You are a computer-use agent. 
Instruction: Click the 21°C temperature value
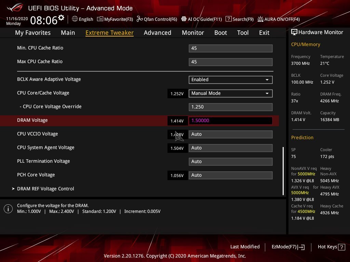click(325, 63)
